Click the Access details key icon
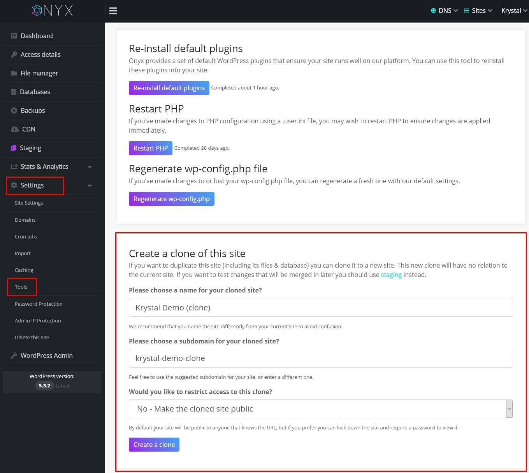The width and height of the screenshot is (529, 473). point(14,54)
